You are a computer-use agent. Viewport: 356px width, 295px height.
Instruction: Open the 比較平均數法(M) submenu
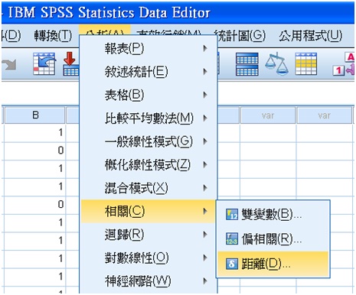click(149, 118)
